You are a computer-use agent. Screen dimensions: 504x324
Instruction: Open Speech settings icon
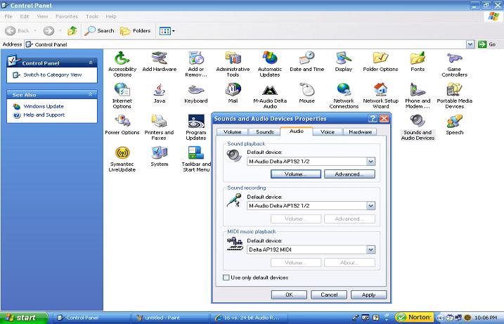point(455,124)
